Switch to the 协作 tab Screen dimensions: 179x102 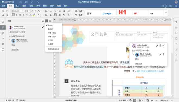click(x=45, y=6)
